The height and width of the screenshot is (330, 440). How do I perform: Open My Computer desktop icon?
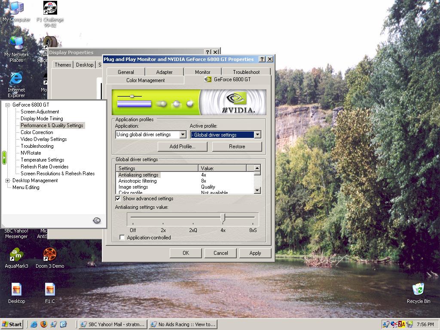tap(16, 9)
